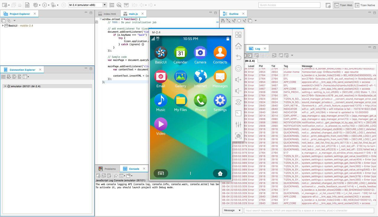This screenshot has width=378, height=217.
Task: Toggle hide local types in Outline
Action: pyautogui.click(x=244, y=21)
